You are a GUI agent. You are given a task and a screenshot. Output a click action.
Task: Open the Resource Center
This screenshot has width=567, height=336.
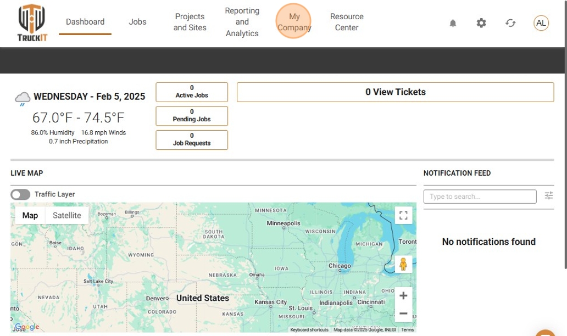[x=347, y=22]
